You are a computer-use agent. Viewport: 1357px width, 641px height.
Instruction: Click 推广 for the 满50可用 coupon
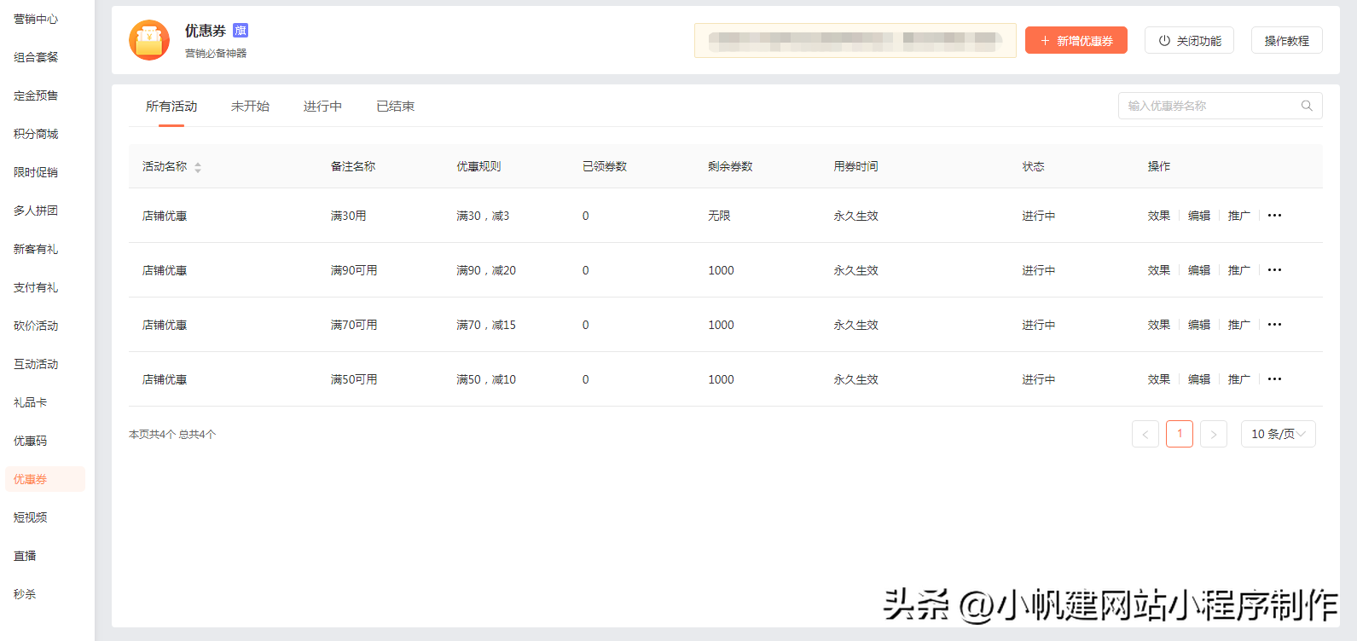click(x=1238, y=379)
